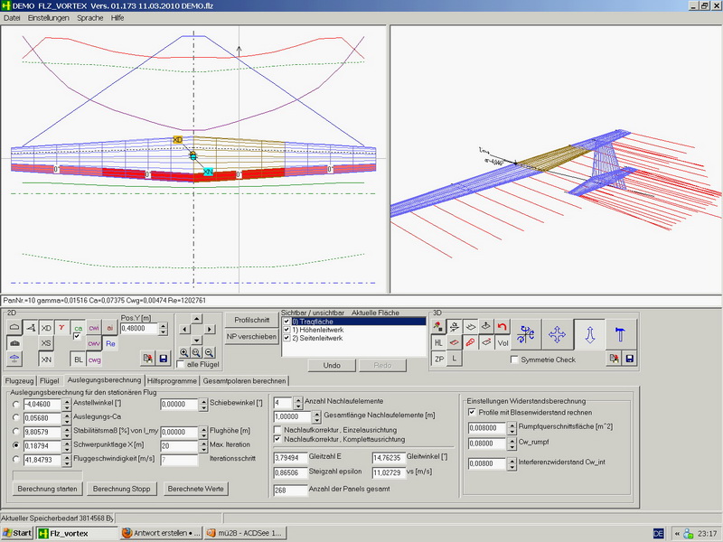Select the 3D four-way move arrows tool

[x=558, y=333]
